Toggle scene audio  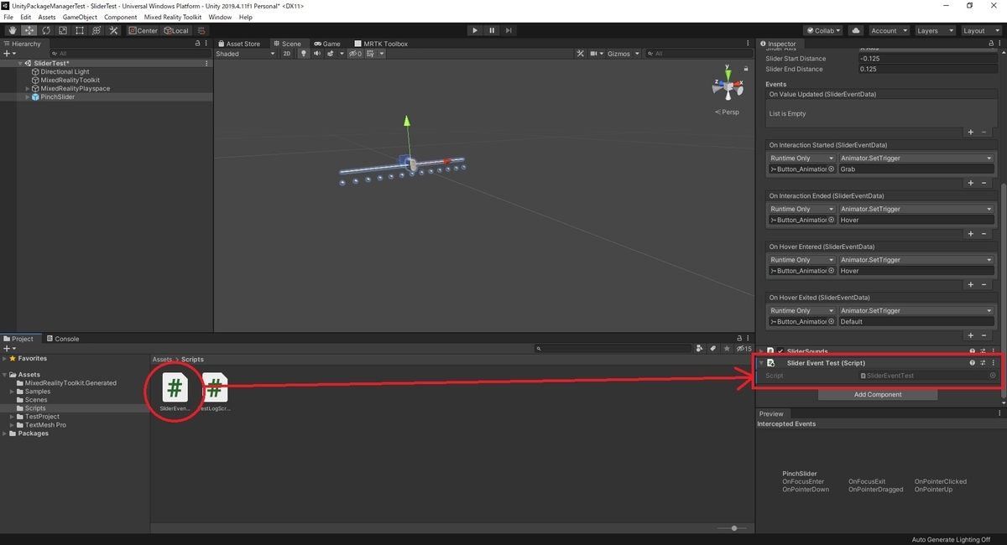click(x=317, y=54)
